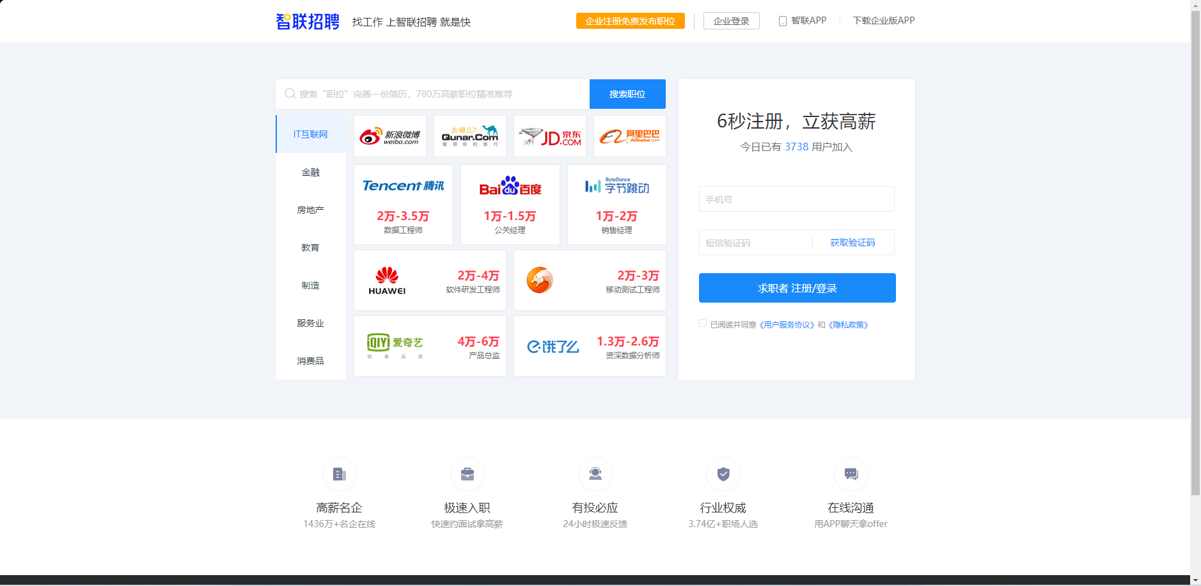Click the 企业登录 button
The image size is (1201, 586).
(732, 21)
